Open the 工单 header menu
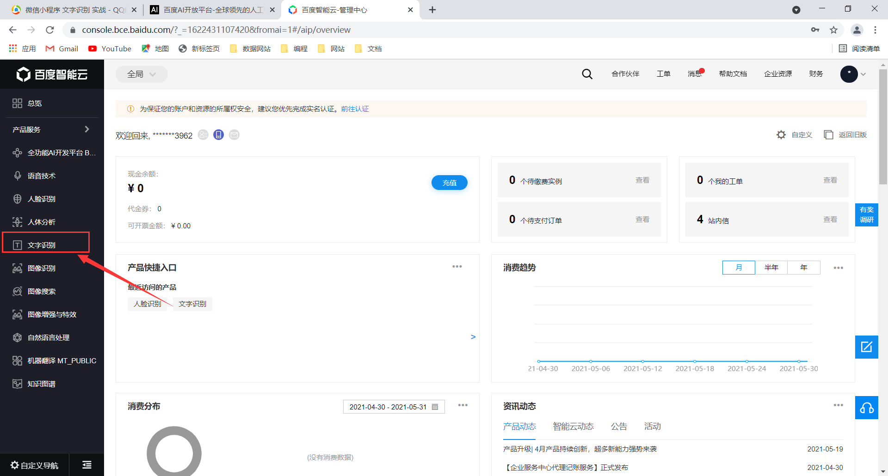This screenshot has width=888, height=476. tap(663, 74)
